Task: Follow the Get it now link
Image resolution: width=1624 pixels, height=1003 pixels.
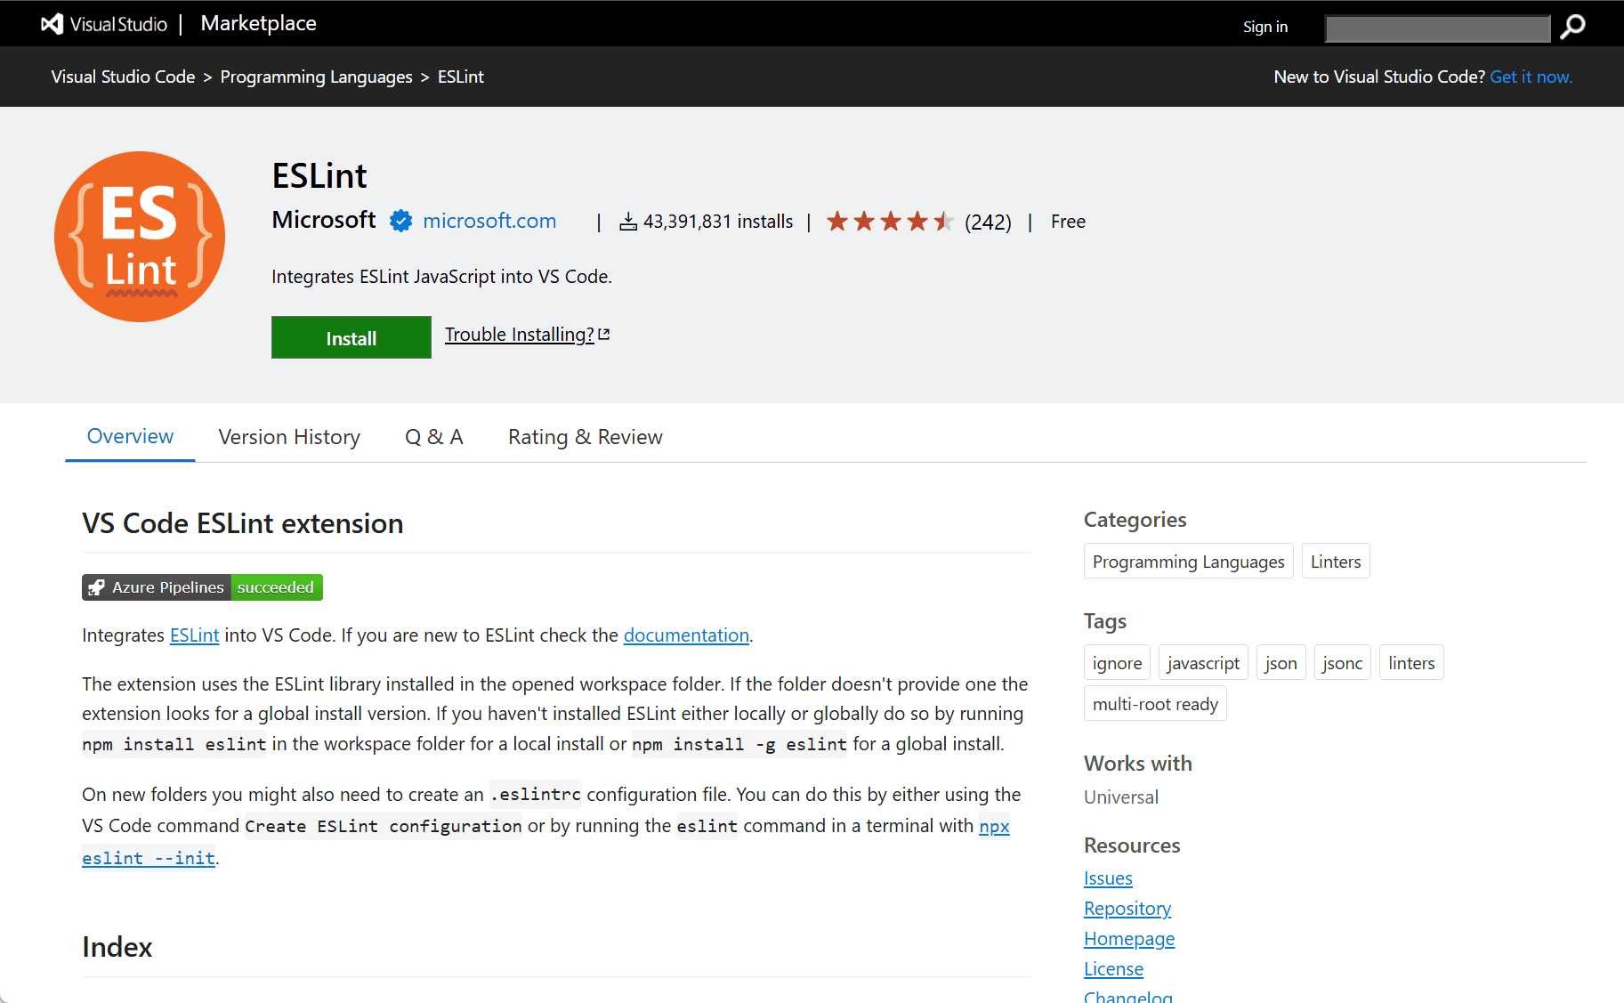Action: click(1531, 77)
